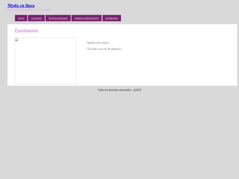Screen dimensions: 239x179
Task: Select the NUEVAS LLEGADAS menu item
Action: pos(58,18)
